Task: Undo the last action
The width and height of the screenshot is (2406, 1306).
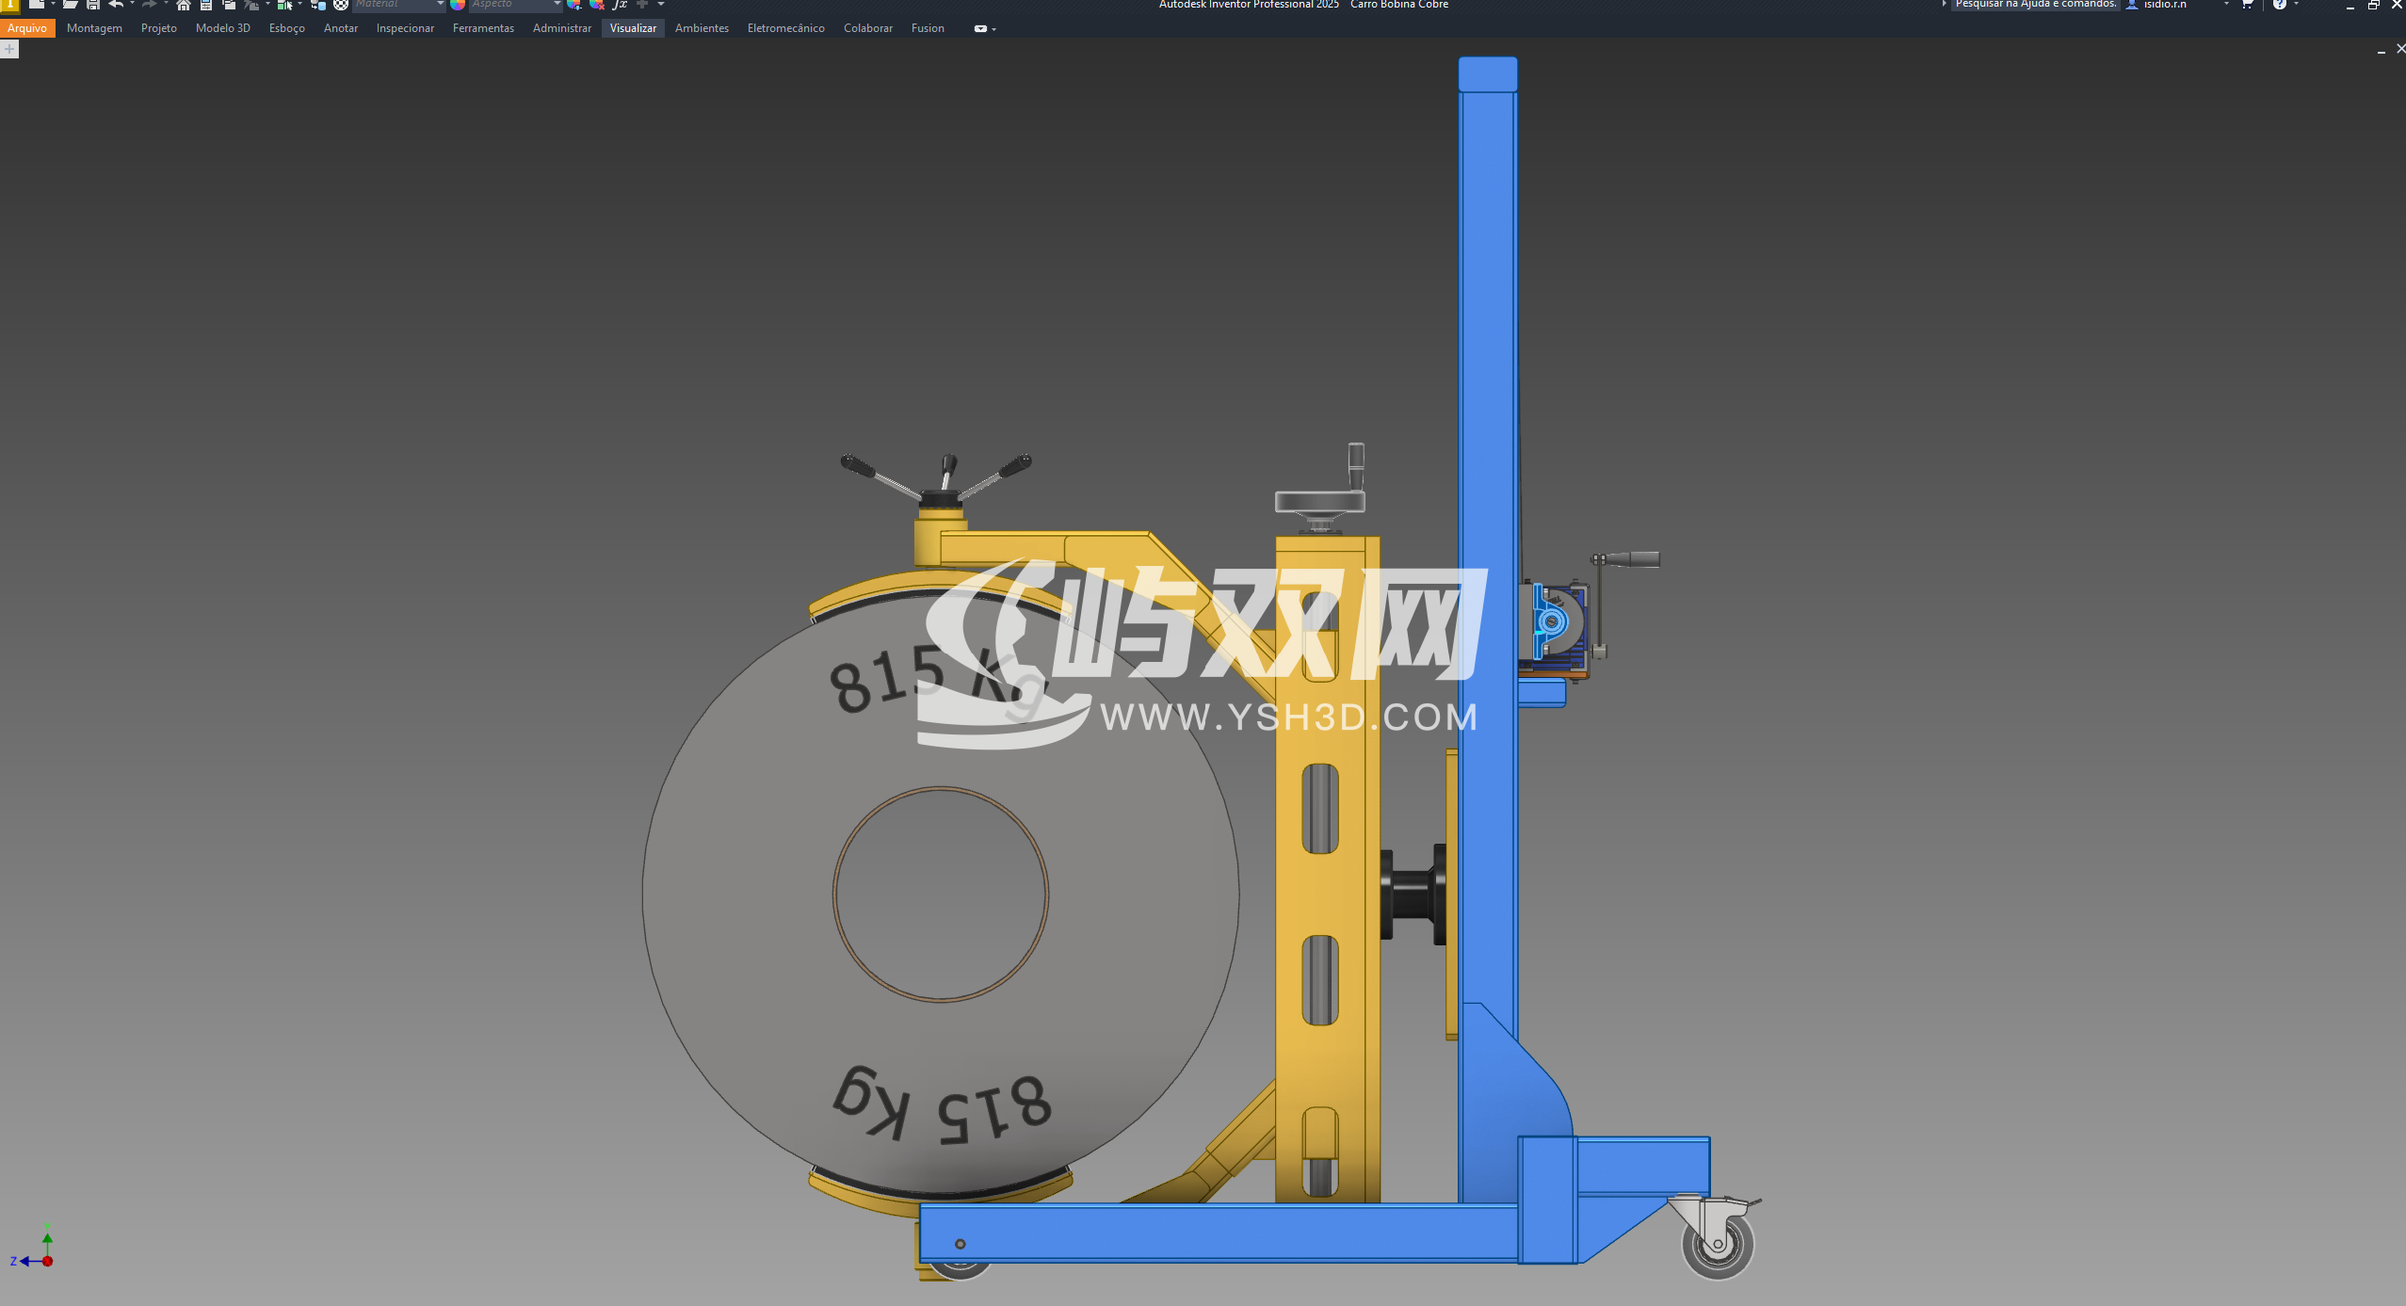Action: point(116,5)
